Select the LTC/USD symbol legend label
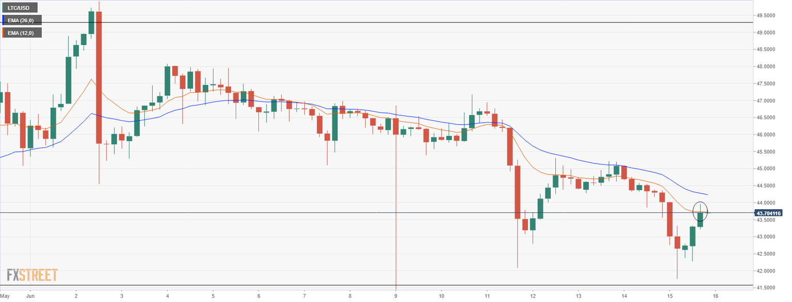Image resolution: width=792 pixels, height=302 pixels. coord(21,8)
